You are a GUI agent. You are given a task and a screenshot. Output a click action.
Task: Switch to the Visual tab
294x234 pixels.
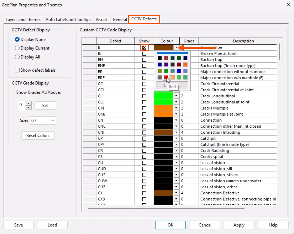click(101, 20)
